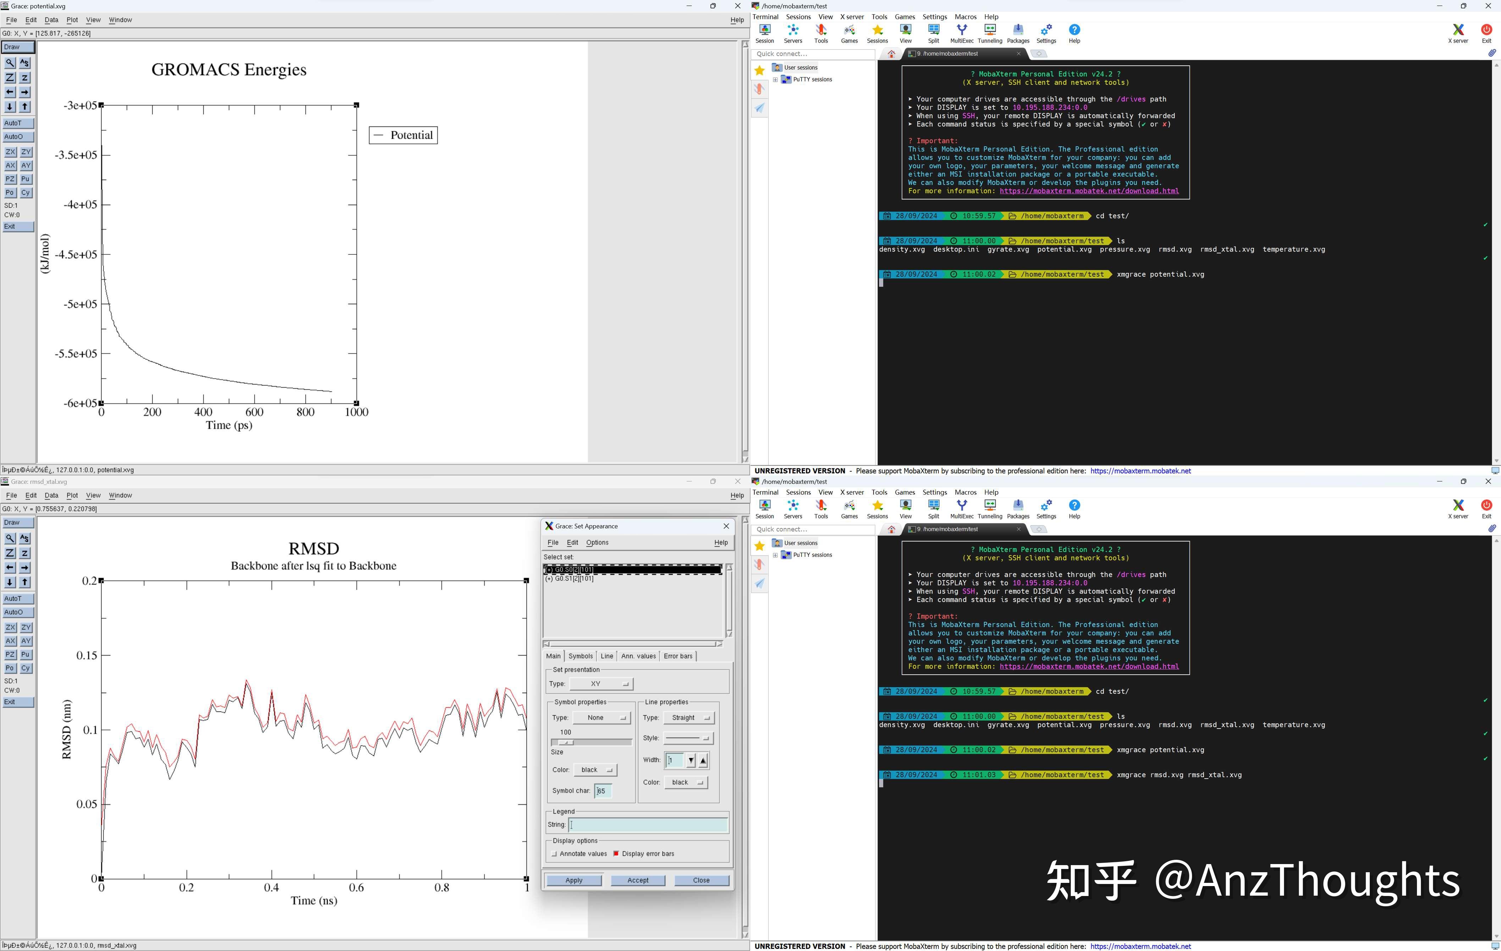Click the Legend String input field
The width and height of the screenshot is (1501, 951).
tap(648, 825)
